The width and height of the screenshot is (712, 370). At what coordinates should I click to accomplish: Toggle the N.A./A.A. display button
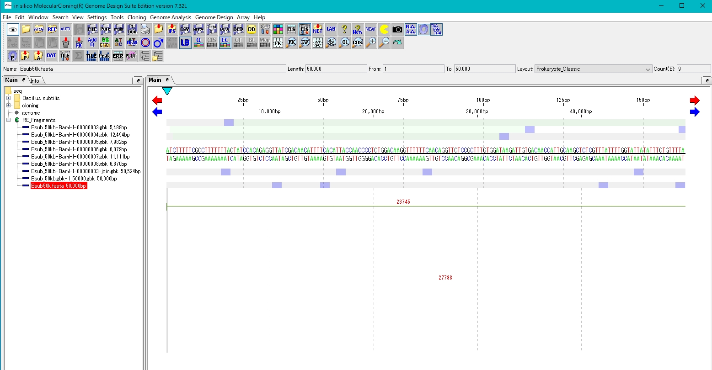(410, 30)
